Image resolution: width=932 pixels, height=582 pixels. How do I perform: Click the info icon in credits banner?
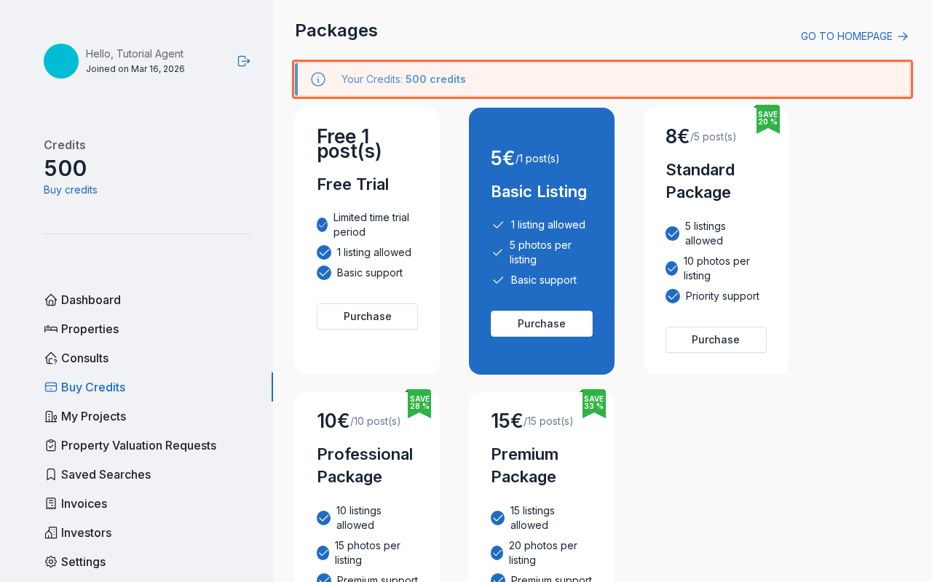pyautogui.click(x=317, y=79)
